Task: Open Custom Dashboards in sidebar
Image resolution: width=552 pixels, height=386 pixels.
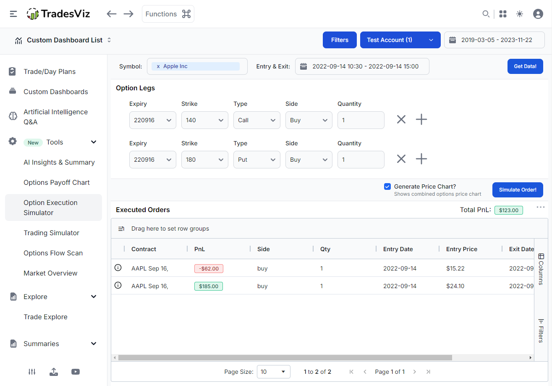Action: point(56,92)
